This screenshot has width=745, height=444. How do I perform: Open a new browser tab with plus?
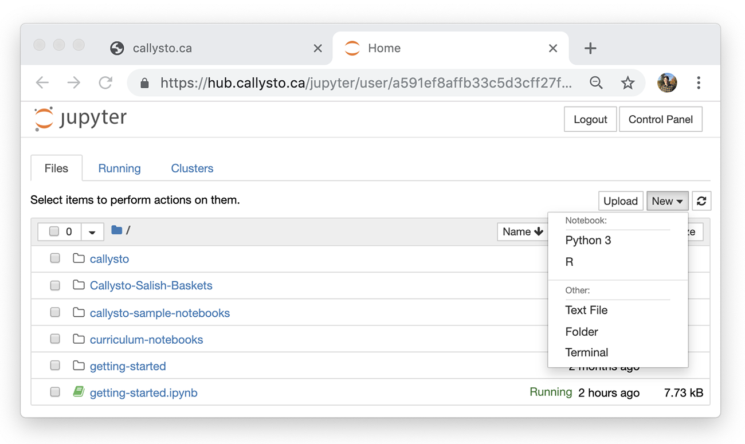tap(590, 48)
